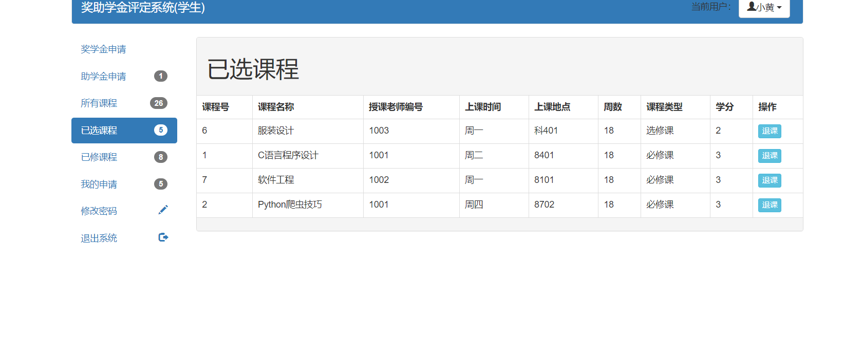Click 退课 for Python爬虫技巧
Viewport: 844px width, 352px height.
click(770, 205)
